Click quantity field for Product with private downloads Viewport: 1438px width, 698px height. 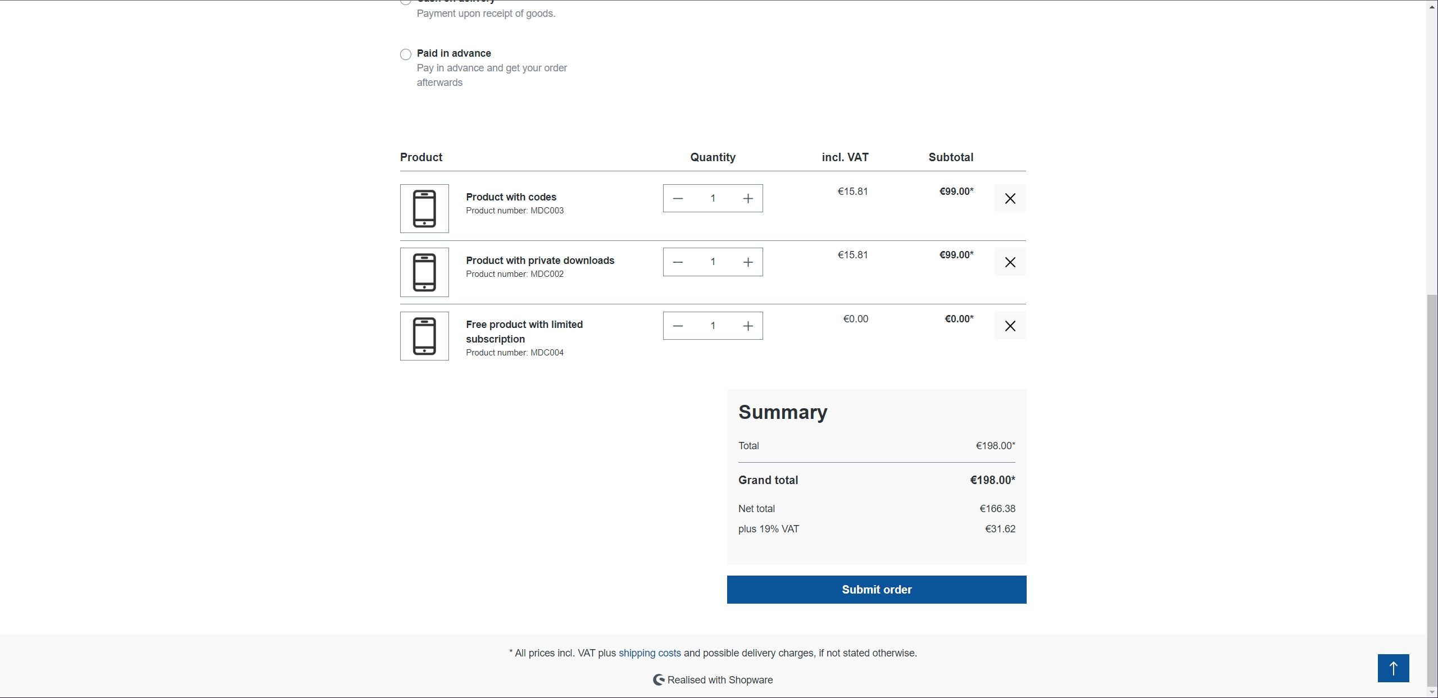point(713,262)
